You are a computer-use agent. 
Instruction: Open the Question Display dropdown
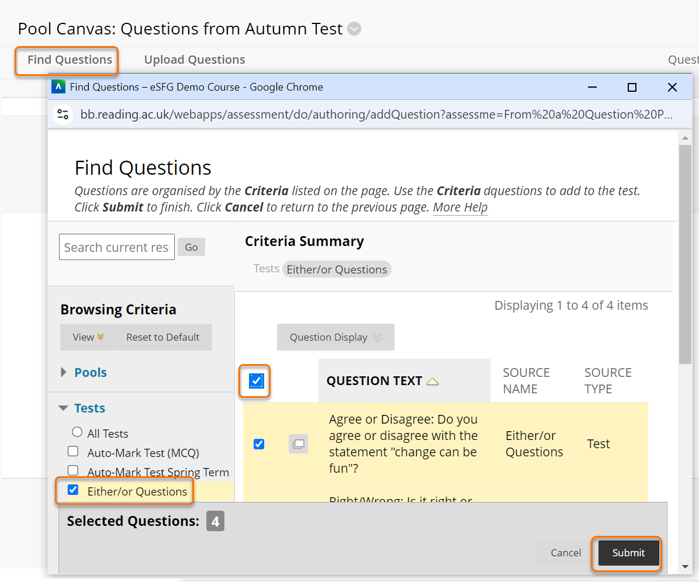coord(335,337)
